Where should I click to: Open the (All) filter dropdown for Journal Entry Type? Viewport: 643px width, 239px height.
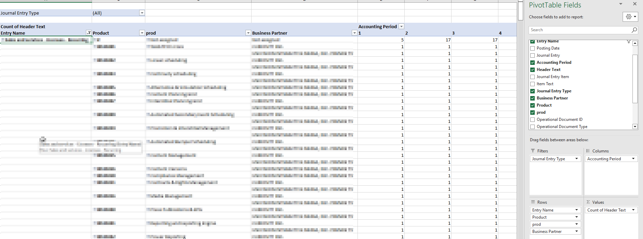(x=142, y=13)
